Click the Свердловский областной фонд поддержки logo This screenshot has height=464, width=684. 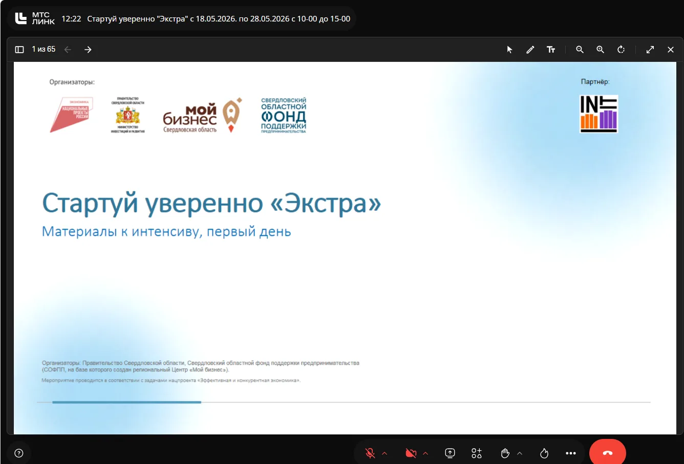point(284,116)
